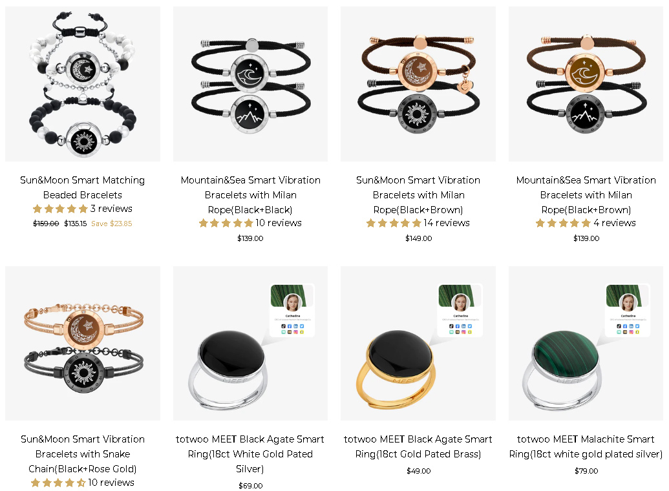Open white gold Black Agate ring image
Image resolution: width=669 pixels, height=491 pixels.
250,344
